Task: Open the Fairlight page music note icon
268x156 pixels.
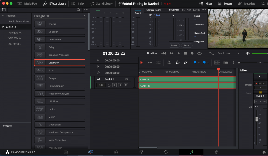Action: pyautogui.click(x=191, y=152)
